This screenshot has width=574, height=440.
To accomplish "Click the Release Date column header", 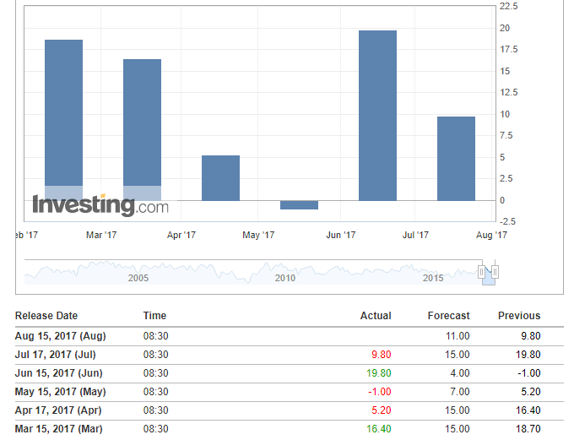I will coord(46,316).
